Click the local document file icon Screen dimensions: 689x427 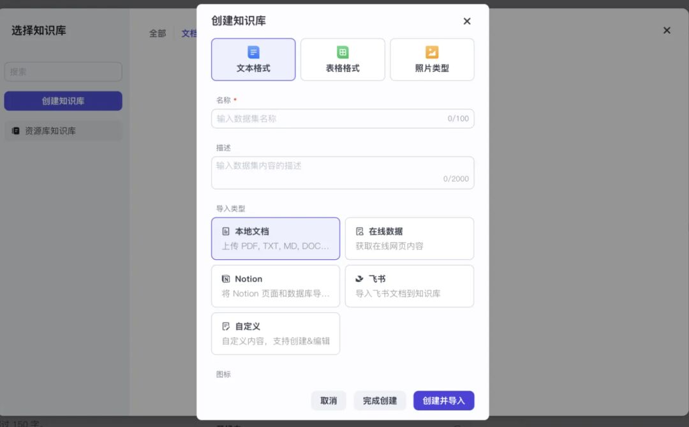point(226,231)
